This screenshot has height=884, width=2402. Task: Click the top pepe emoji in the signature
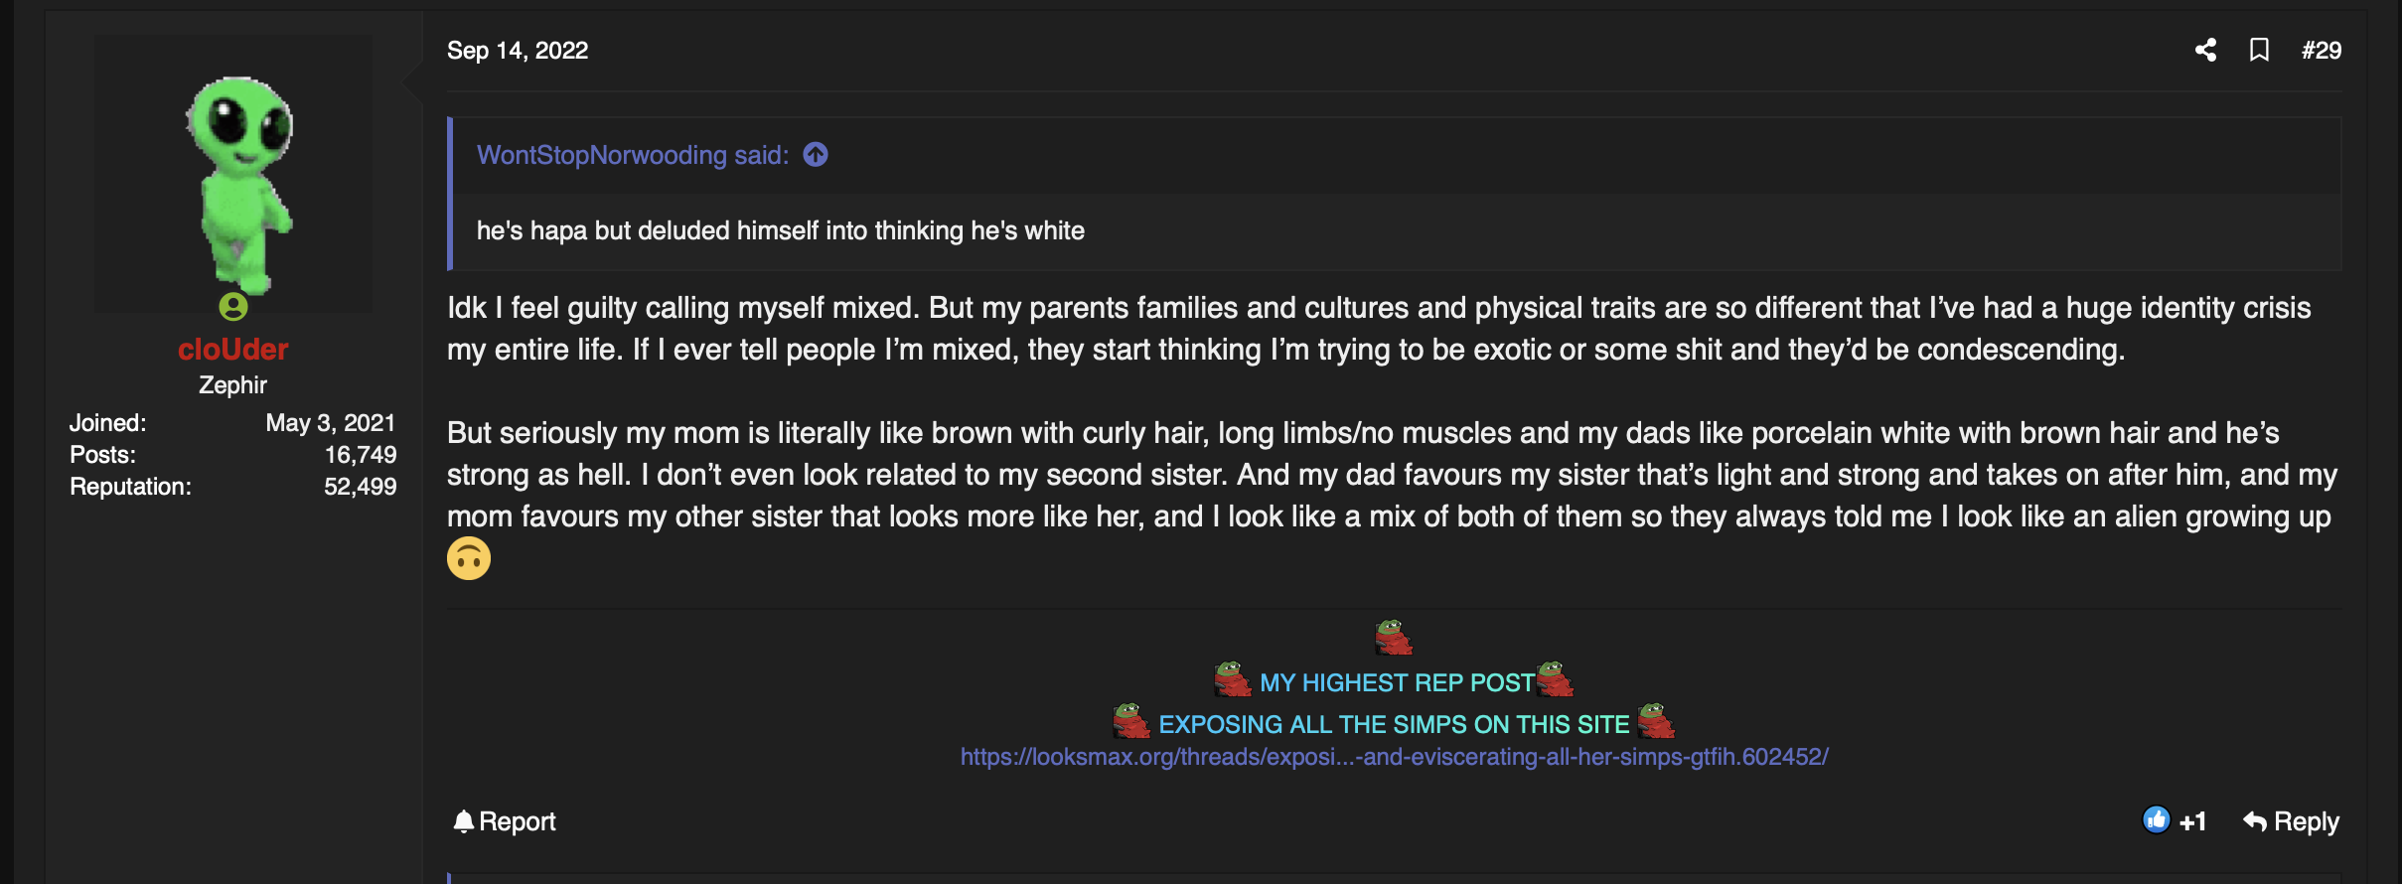pos(1394,638)
